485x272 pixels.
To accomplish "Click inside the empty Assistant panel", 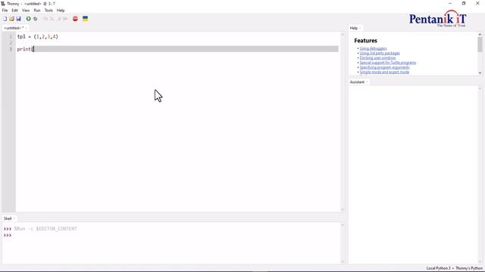I will coord(413,175).
